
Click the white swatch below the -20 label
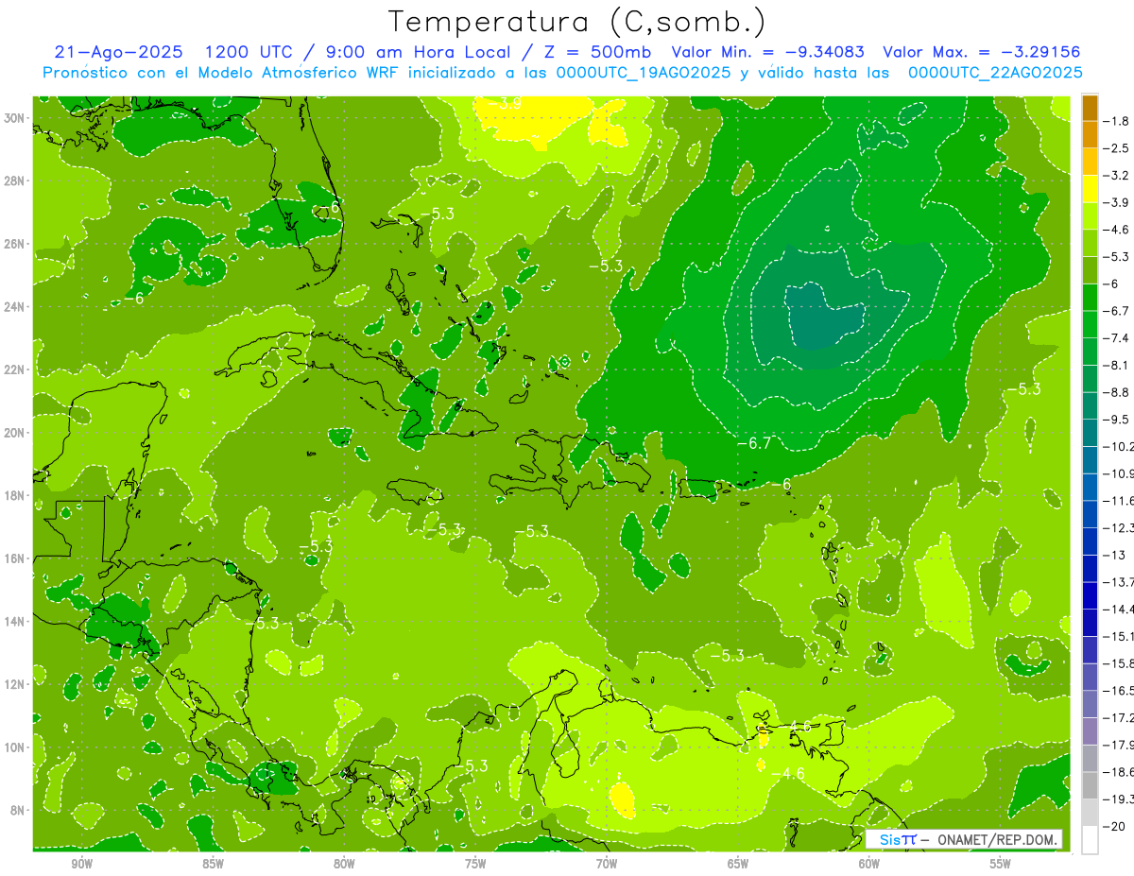1091,839
